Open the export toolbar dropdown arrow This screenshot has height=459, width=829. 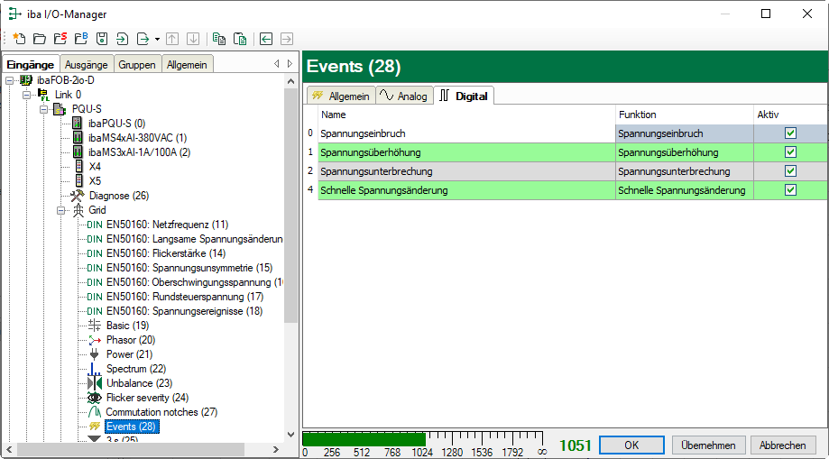[x=157, y=39]
